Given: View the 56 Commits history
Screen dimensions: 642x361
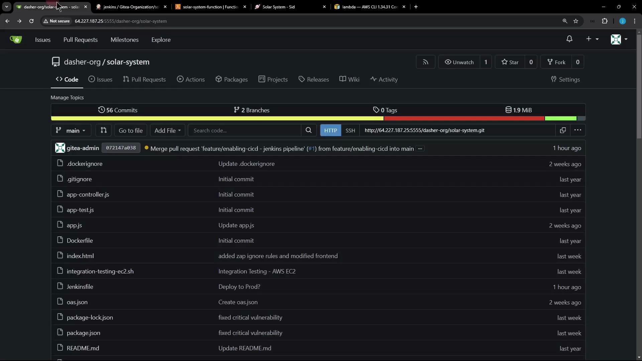Looking at the screenshot, I should pos(118,110).
